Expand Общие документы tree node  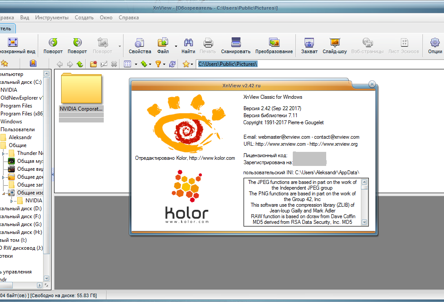(4, 177)
